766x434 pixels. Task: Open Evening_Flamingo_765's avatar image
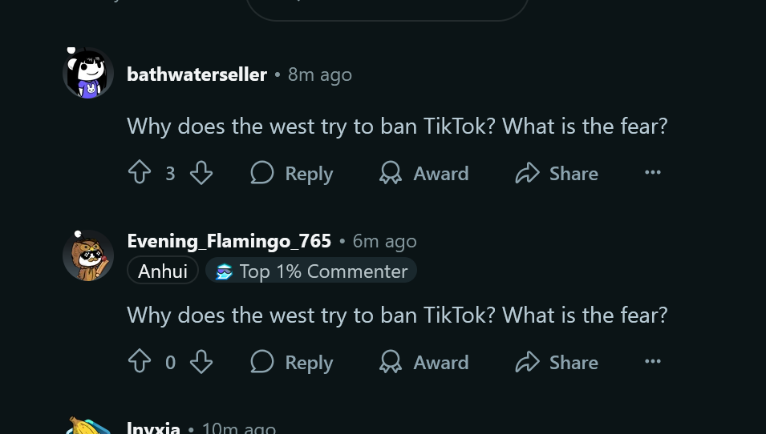click(88, 255)
